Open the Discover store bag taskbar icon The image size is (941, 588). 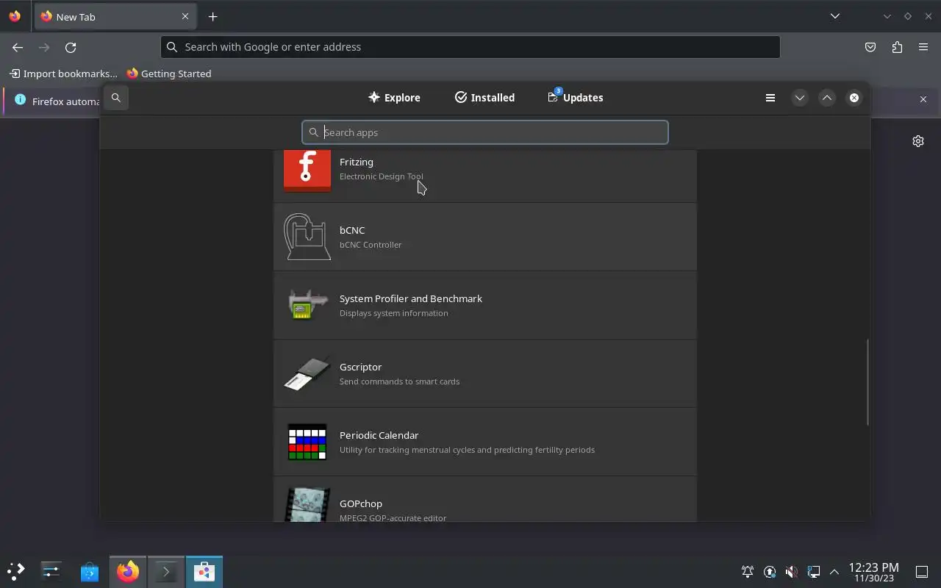point(90,571)
